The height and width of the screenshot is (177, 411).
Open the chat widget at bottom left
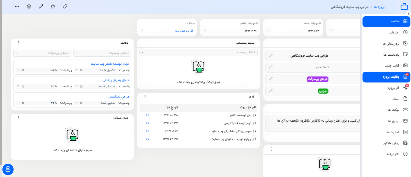[8, 169]
